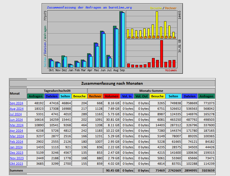Open the Sep 2024 monthly report link
Screen dimensions: 230x176
[x=17, y=103]
